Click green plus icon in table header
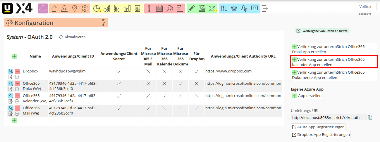Screen dimensions: 380x142 pos(14,56)
